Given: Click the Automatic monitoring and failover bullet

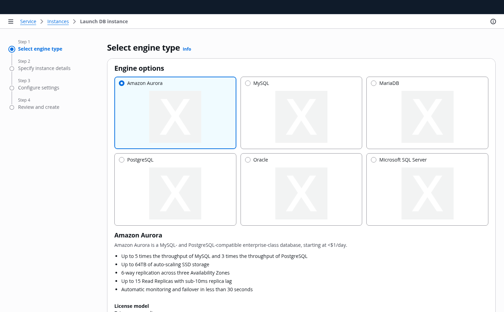Looking at the screenshot, I should point(187,289).
